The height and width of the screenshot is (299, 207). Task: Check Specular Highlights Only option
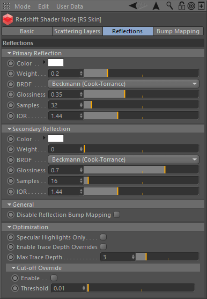point(103,237)
